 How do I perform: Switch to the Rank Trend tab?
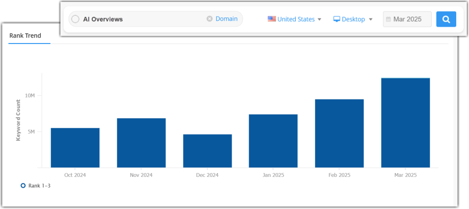click(x=26, y=36)
